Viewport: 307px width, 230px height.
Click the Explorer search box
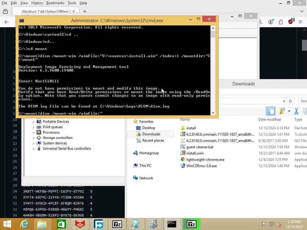pos(303,101)
